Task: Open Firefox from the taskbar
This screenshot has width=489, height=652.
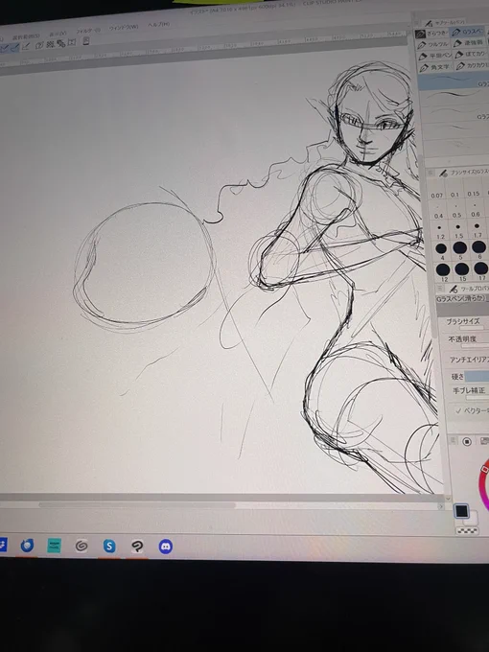Action: click(x=27, y=546)
